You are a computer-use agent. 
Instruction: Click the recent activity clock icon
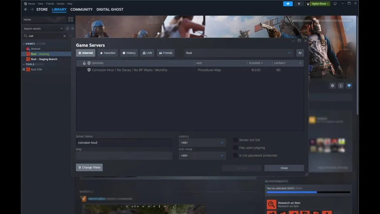tap(68, 29)
